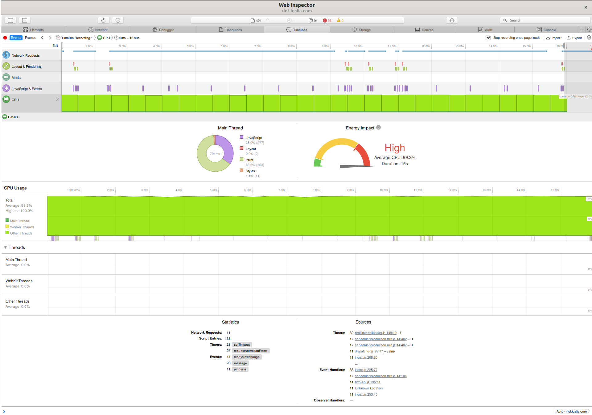Open the Console tab
This screenshot has height=415, width=592.
tap(546, 30)
